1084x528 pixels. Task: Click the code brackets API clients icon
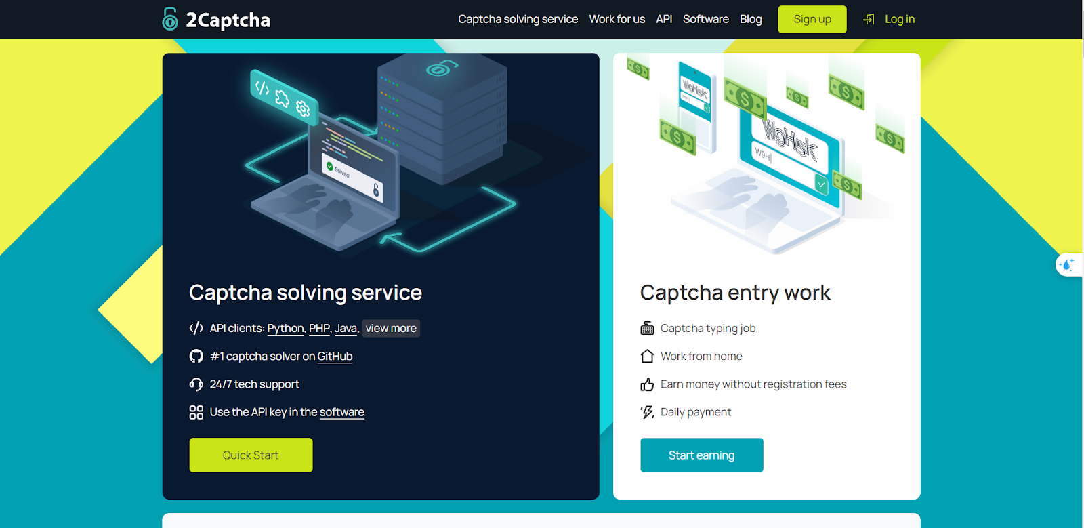(196, 328)
